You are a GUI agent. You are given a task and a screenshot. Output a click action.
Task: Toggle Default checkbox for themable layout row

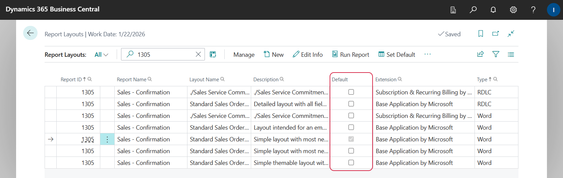(351, 163)
